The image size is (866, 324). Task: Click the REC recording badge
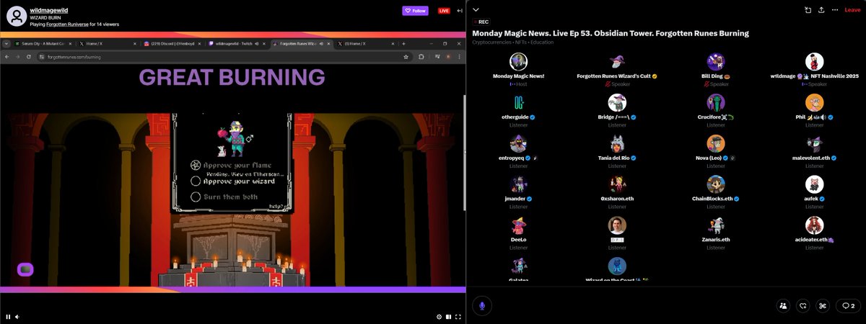click(x=481, y=22)
